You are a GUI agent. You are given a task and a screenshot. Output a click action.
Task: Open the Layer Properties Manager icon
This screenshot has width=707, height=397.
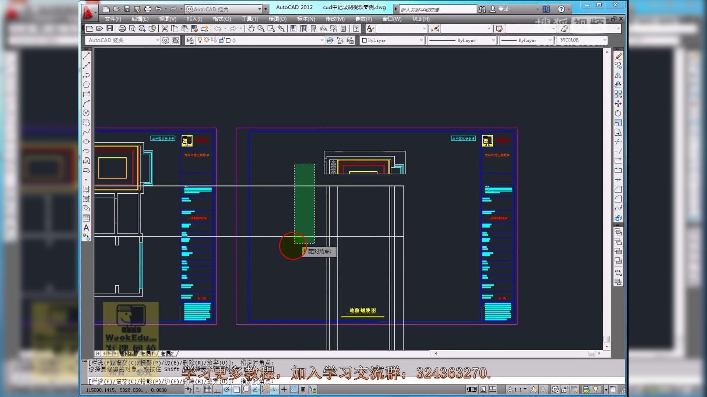[190, 40]
